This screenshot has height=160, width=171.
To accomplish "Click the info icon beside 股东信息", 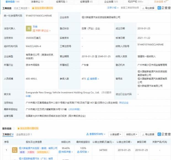I will pos(14,129).
